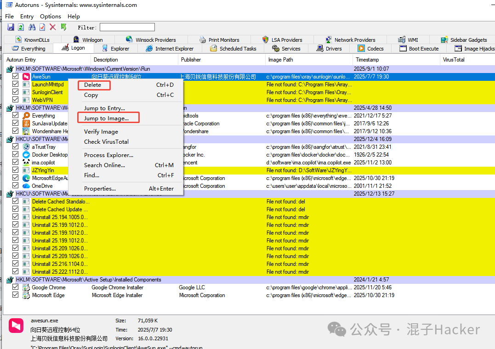The height and width of the screenshot is (349, 495).
Task: Click the Properties toolbar icon with checkmark
Action: click(42, 28)
